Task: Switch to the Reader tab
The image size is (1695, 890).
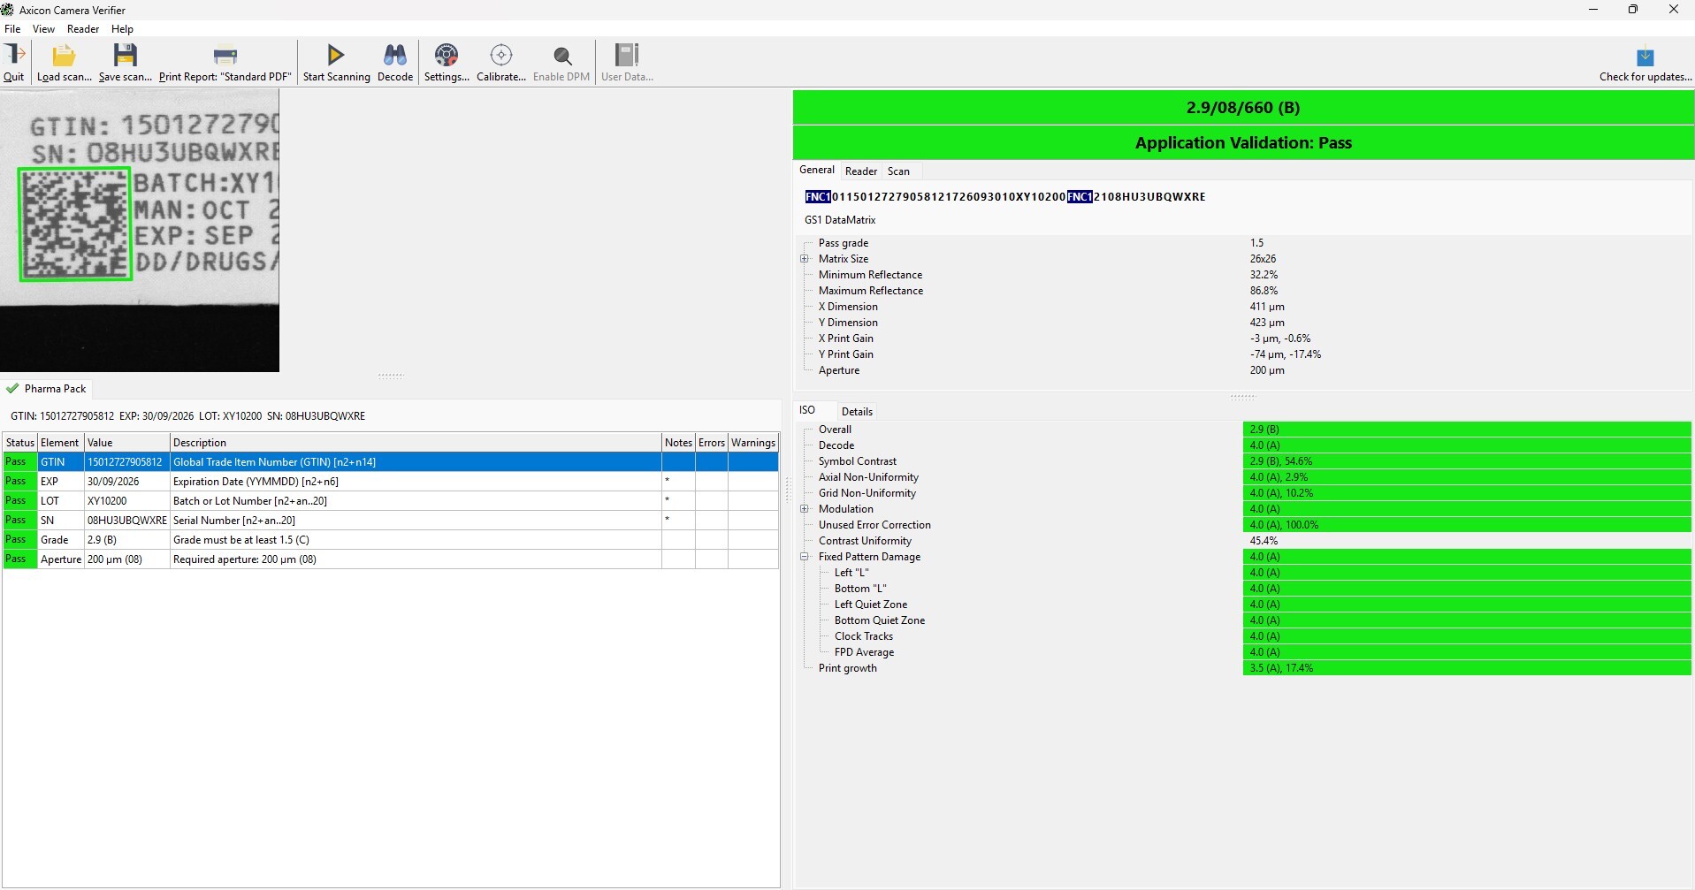Action: [x=861, y=171]
